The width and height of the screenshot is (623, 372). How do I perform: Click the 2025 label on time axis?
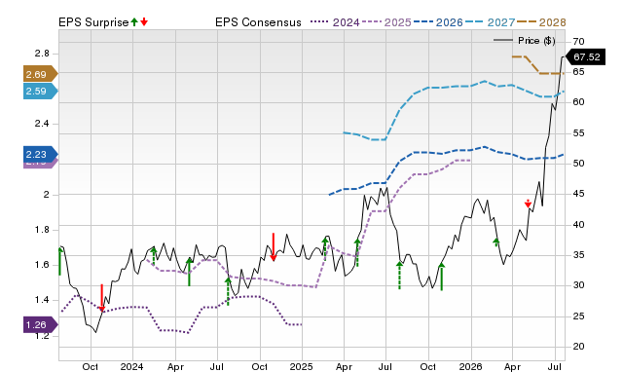302,366
